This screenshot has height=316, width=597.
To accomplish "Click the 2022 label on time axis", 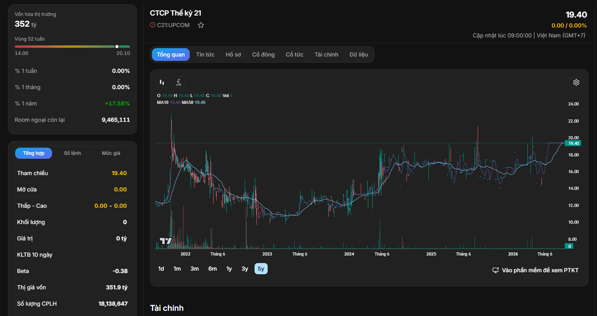I will [x=185, y=254].
